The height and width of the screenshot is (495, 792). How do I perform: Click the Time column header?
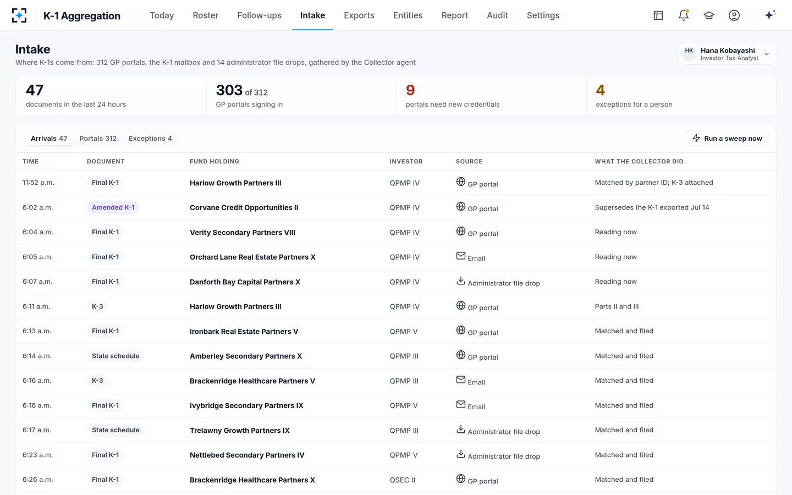click(31, 162)
